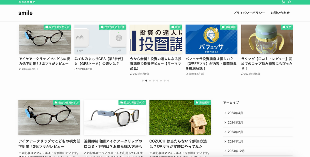The image size is (310, 157).
Task: Open the 2024年2月 archive entry
Action: tap(235, 132)
